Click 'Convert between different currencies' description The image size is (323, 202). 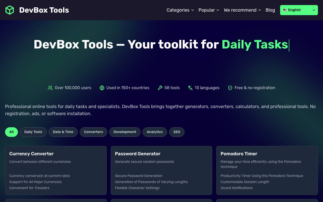point(40,162)
